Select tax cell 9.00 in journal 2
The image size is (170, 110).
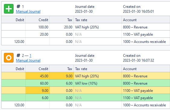(x=61, y=76)
